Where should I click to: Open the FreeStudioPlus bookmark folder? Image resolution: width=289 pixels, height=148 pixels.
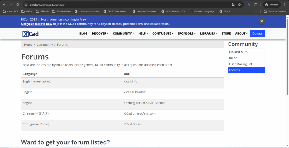[62, 12]
